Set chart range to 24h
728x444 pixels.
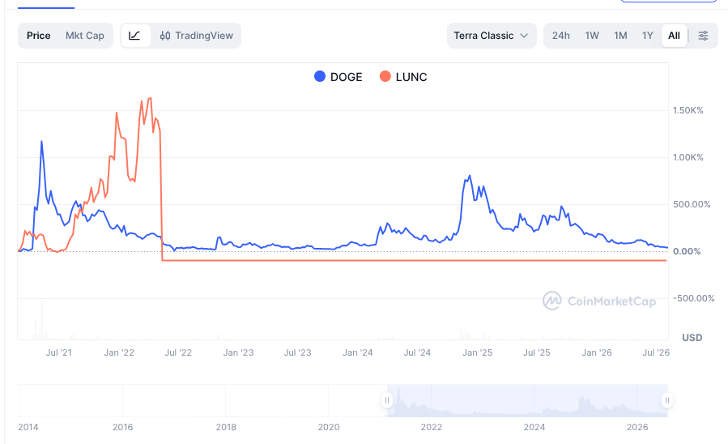point(561,36)
